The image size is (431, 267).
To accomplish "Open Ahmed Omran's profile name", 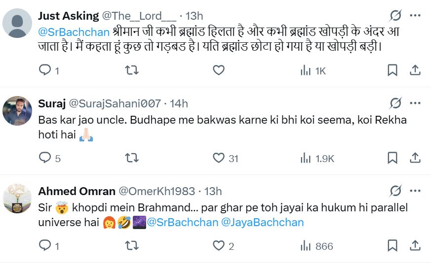I will [77, 191].
